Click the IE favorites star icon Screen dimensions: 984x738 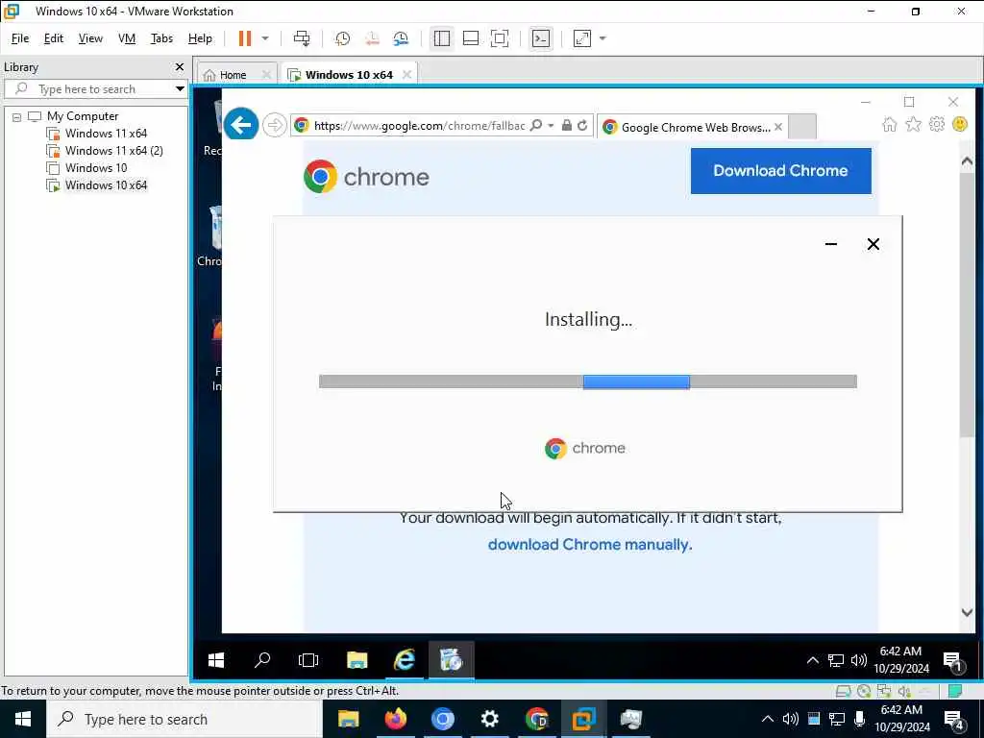(x=913, y=124)
